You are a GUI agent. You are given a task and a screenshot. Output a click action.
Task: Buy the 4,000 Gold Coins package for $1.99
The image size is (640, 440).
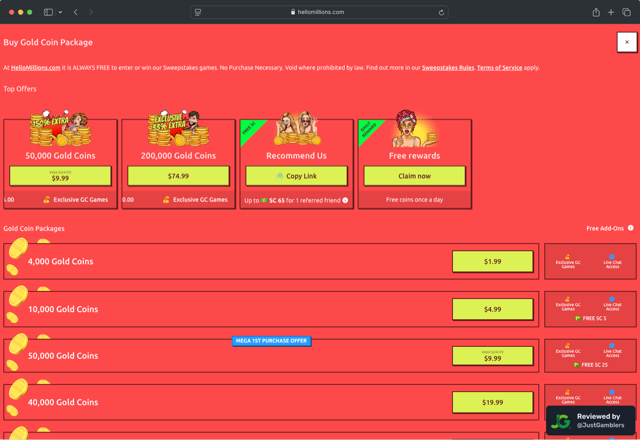tap(493, 261)
